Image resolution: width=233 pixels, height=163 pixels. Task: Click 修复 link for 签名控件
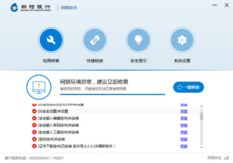point(184,139)
